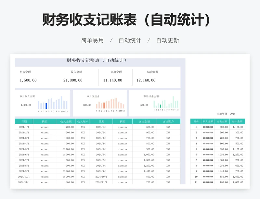
Task: Select income amount 1,900.00
Action: (x=69, y=166)
